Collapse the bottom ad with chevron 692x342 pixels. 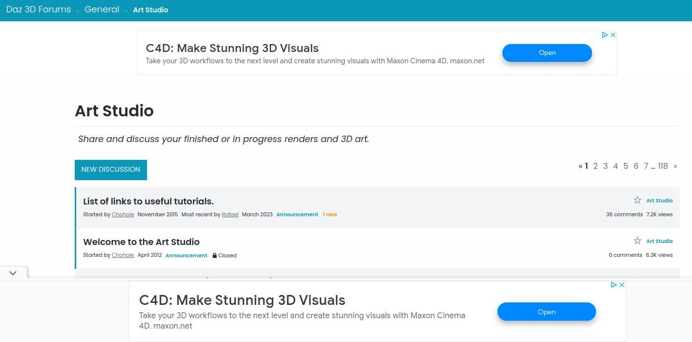pyautogui.click(x=13, y=273)
